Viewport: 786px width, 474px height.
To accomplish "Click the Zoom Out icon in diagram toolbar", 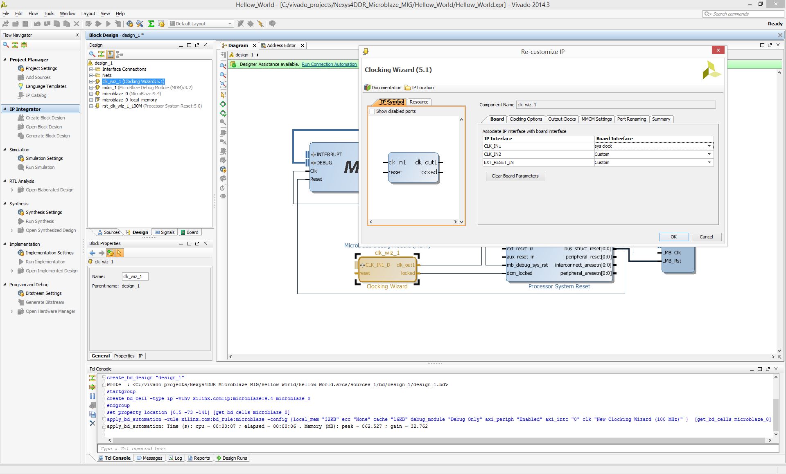I will tap(223, 75).
